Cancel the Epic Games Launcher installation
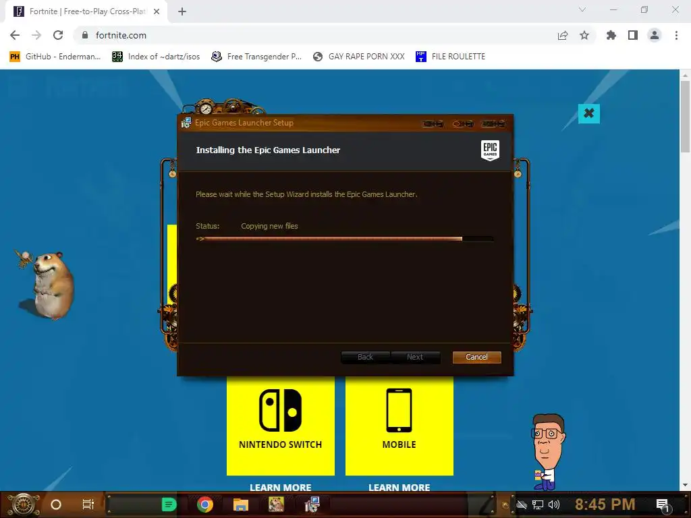 tap(476, 357)
